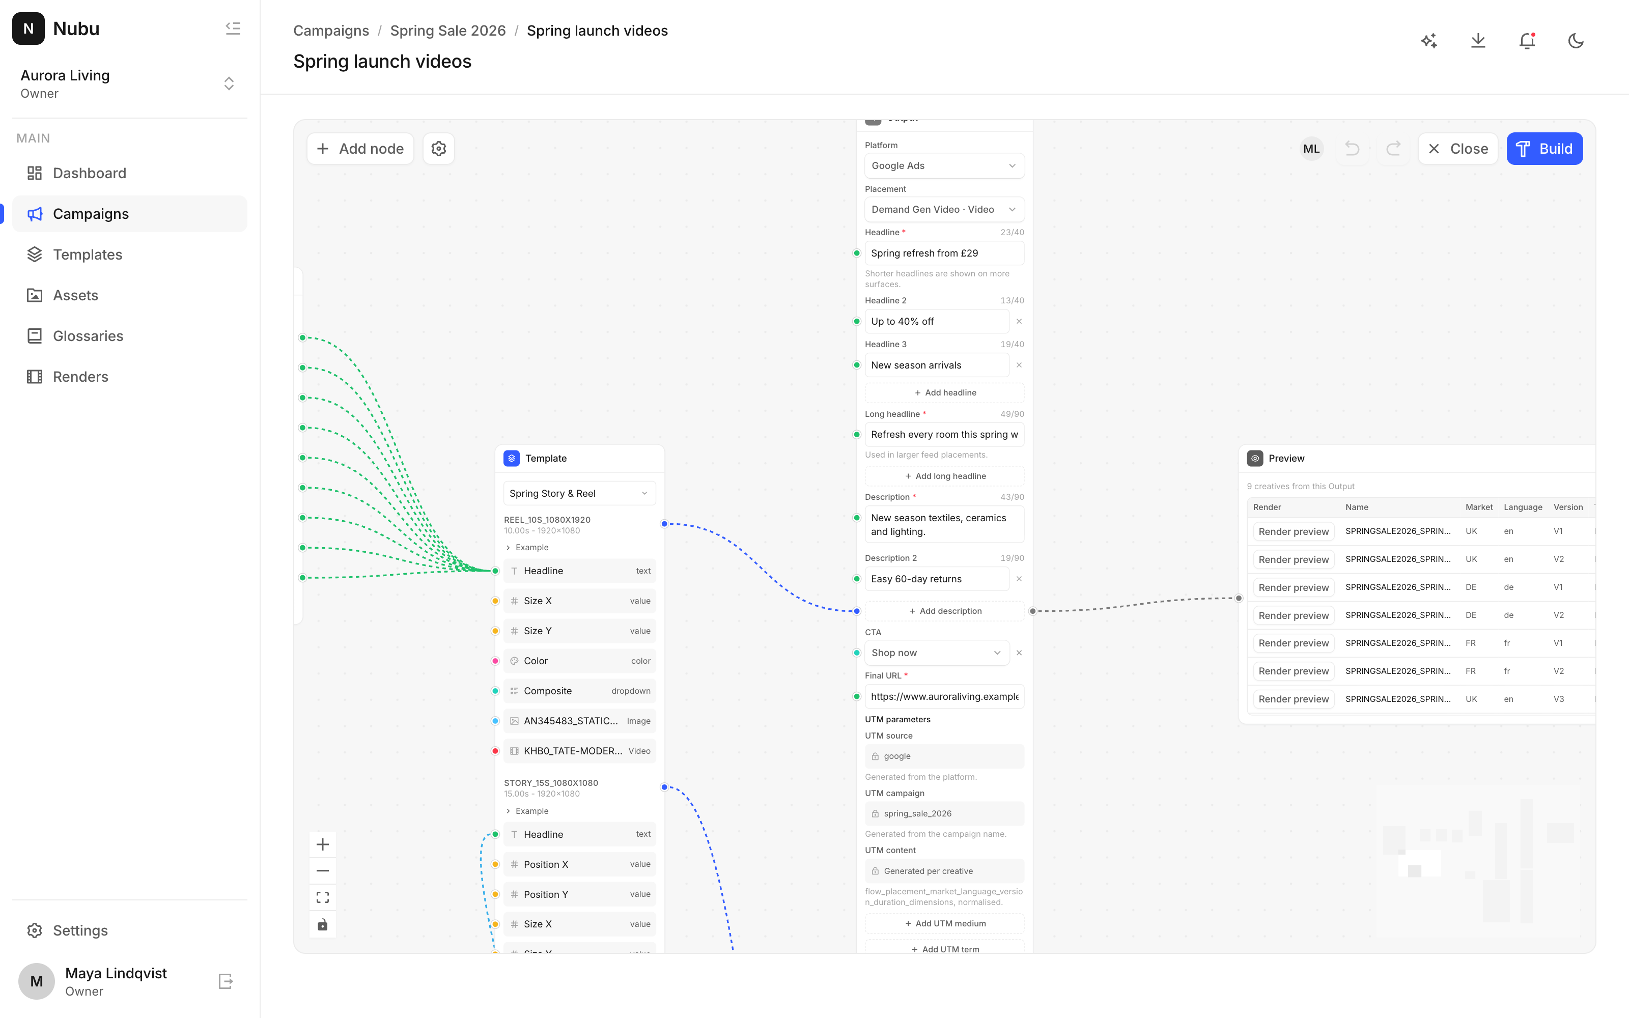
Task: Edit the Headline field 'Spring refresh from £29'
Action: (944, 253)
